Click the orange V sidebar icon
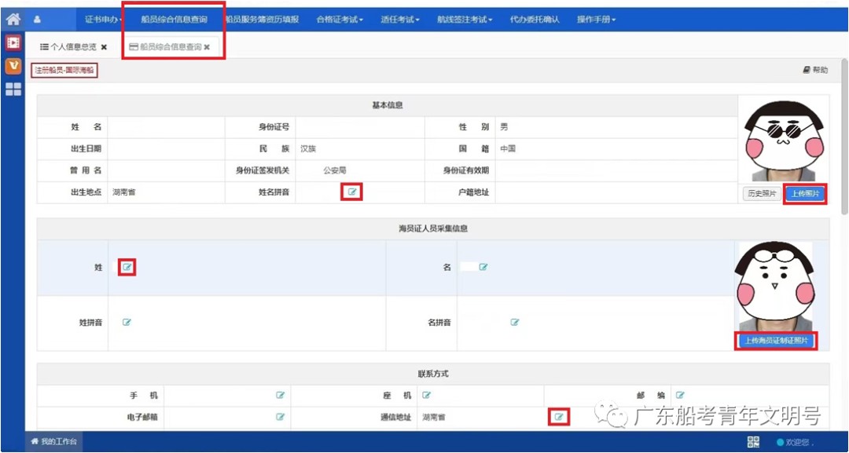 pos(13,66)
